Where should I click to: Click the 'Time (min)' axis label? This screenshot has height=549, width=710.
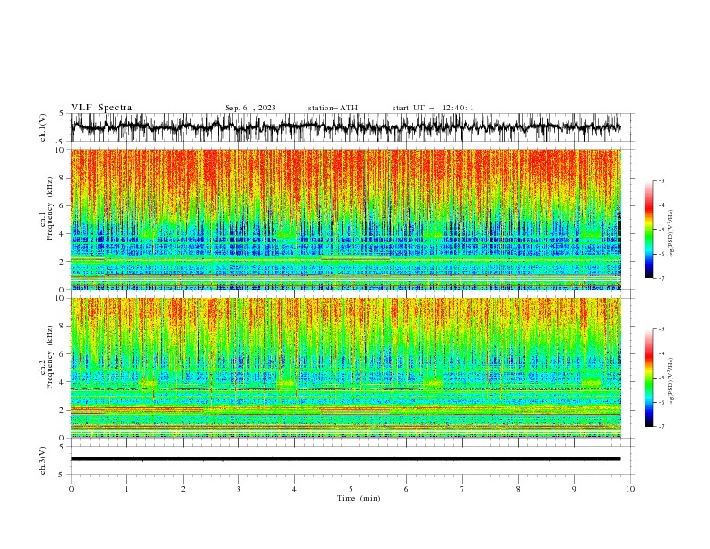(x=359, y=498)
